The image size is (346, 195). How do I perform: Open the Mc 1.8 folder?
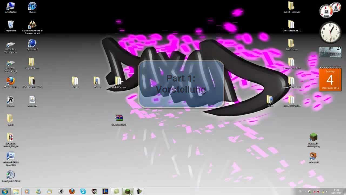(75, 82)
